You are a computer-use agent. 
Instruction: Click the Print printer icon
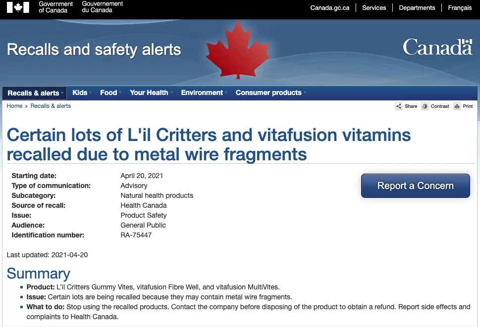(457, 106)
